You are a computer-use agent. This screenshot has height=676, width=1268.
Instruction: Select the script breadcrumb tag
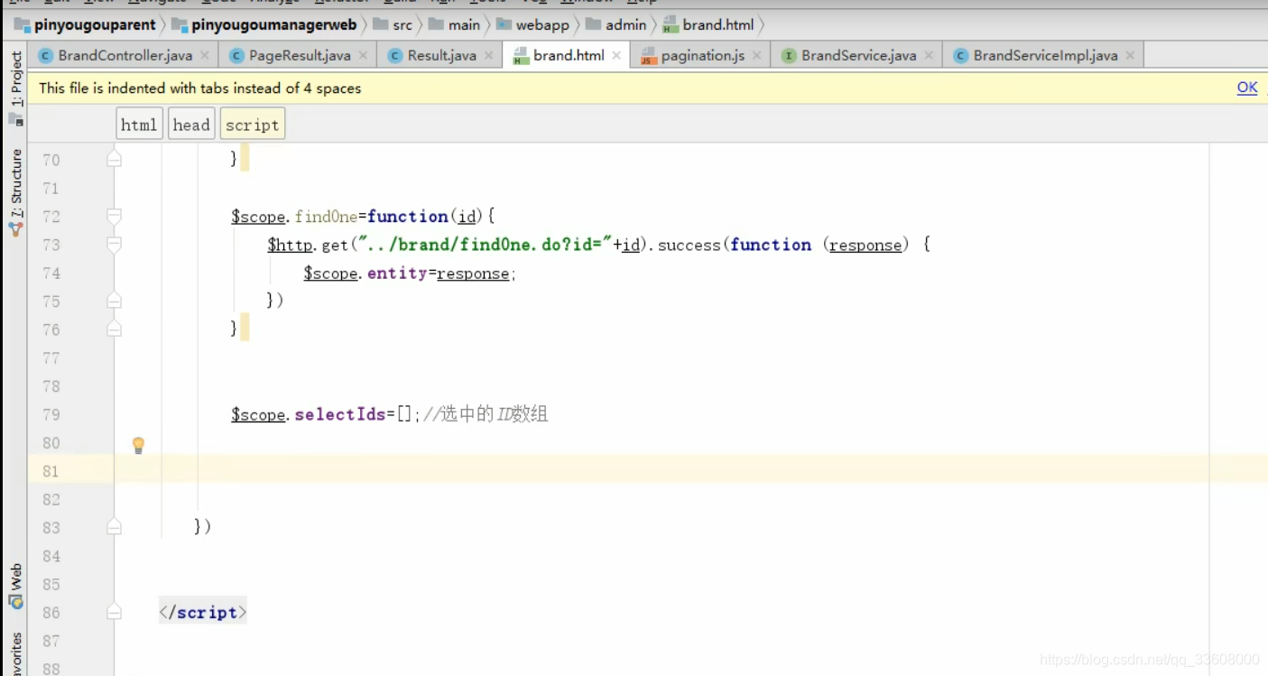coord(253,125)
